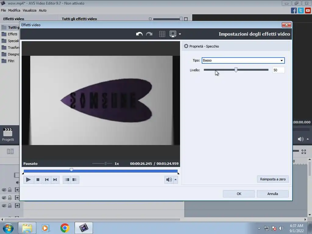The height and width of the screenshot is (234, 312).
Task: Open Windows Explorer from taskbar
Action: [27, 228]
